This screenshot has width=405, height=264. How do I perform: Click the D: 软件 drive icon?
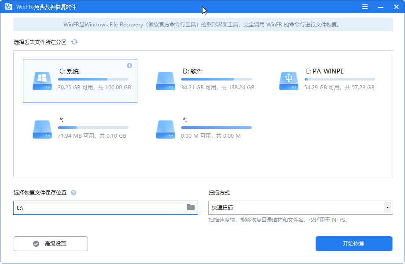(x=166, y=81)
